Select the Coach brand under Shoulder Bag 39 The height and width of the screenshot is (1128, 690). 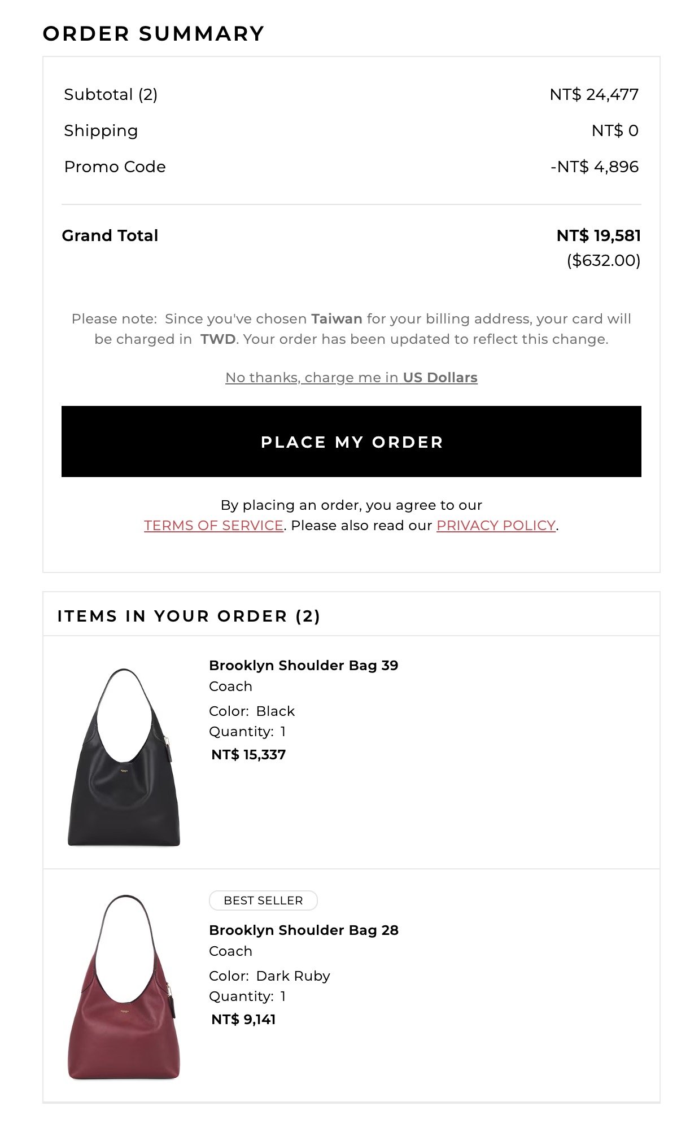(x=230, y=687)
